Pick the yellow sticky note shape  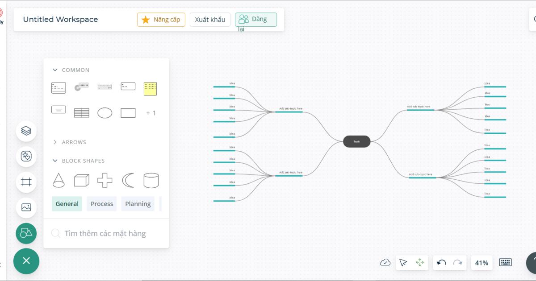(150, 89)
